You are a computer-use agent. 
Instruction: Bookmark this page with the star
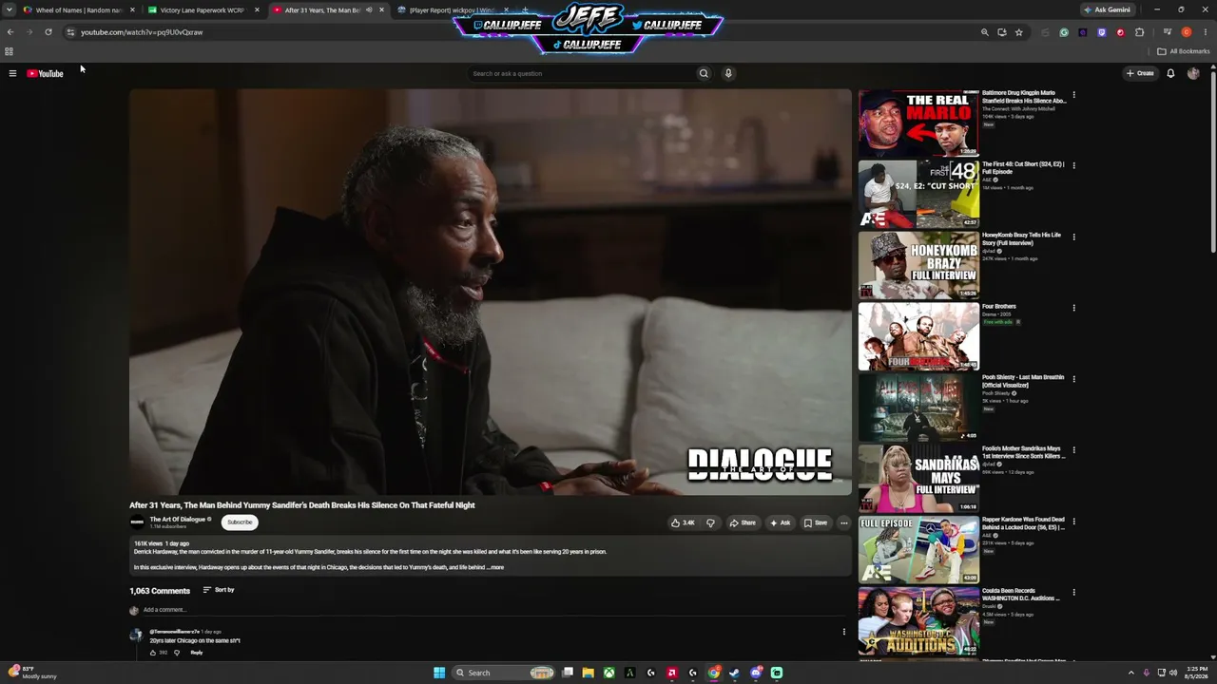[1018, 32]
